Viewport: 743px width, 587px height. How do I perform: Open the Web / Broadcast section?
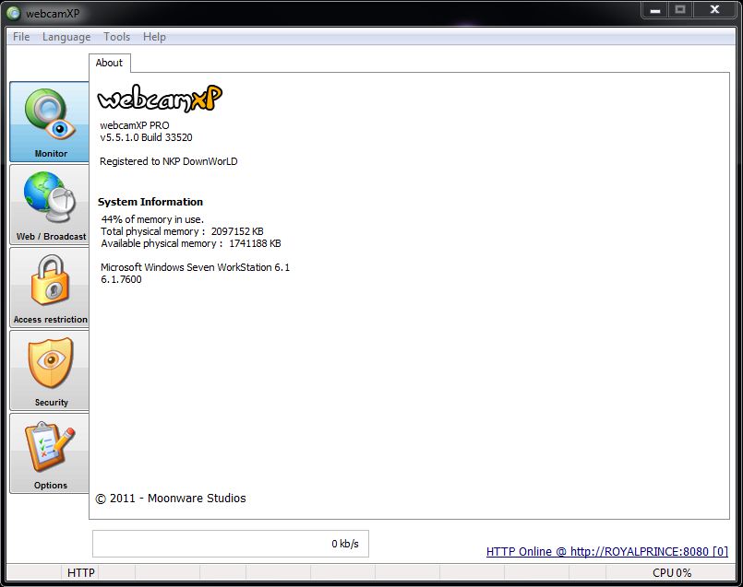click(x=49, y=205)
